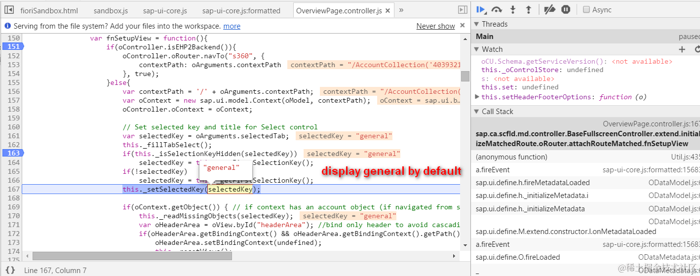Select the fnSetupView top stack frame
Screen dimensions: 700x276
pos(586,134)
